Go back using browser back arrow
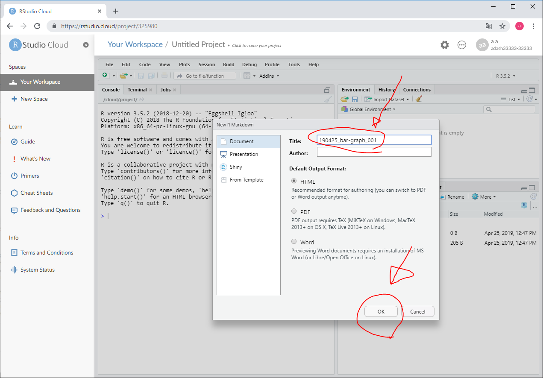Image resolution: width=543 pixels, height=378 pixels. (10, 26)
